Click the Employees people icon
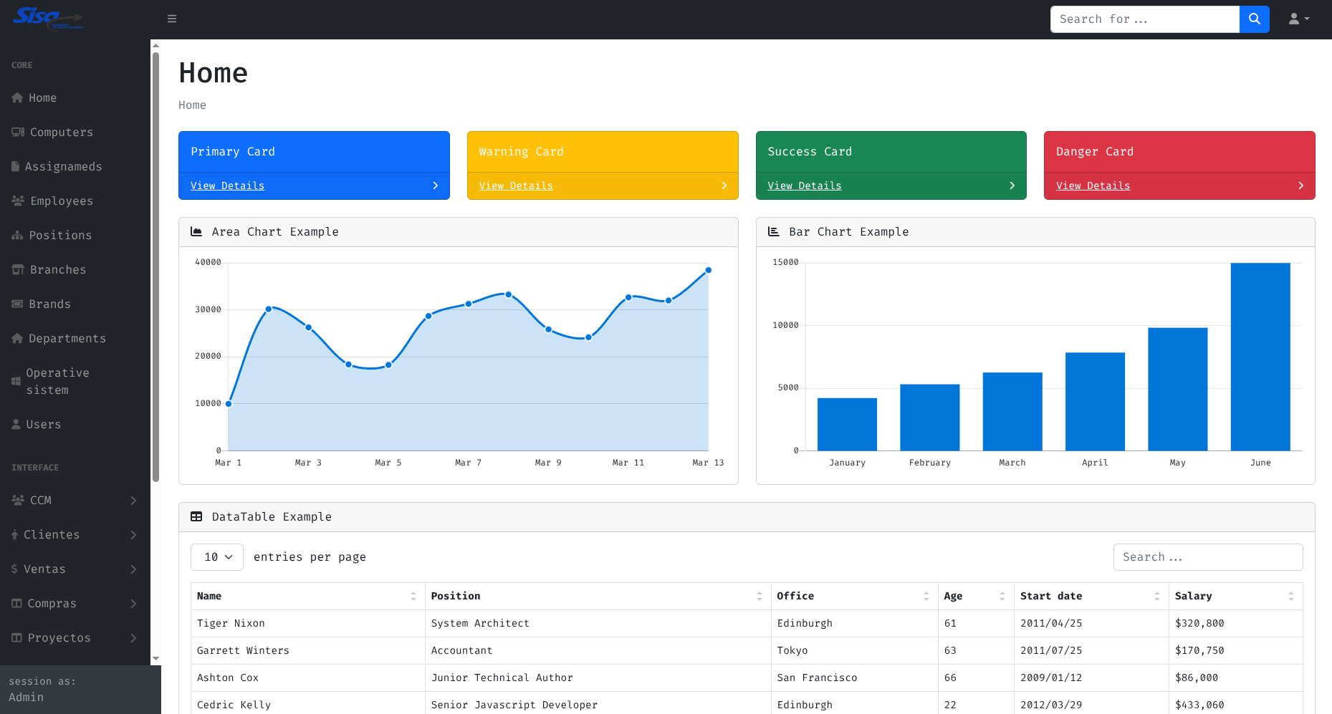 coord(18,201)
